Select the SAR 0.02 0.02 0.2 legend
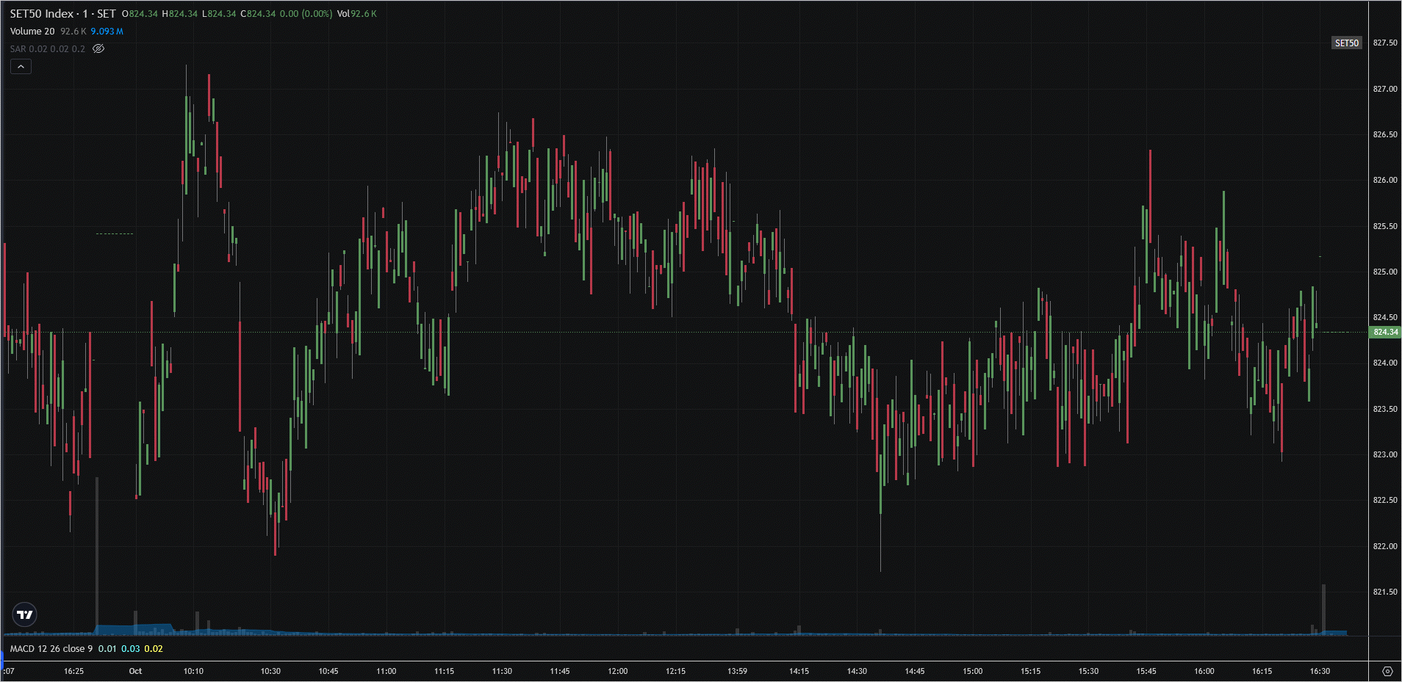The height and width of the screenshot is (682, 1402). 47,49
